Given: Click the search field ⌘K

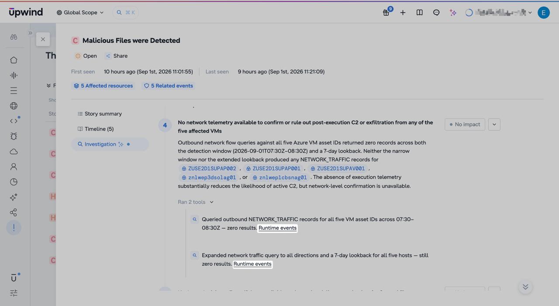Looking at the screenshot, I should (126, 13).
